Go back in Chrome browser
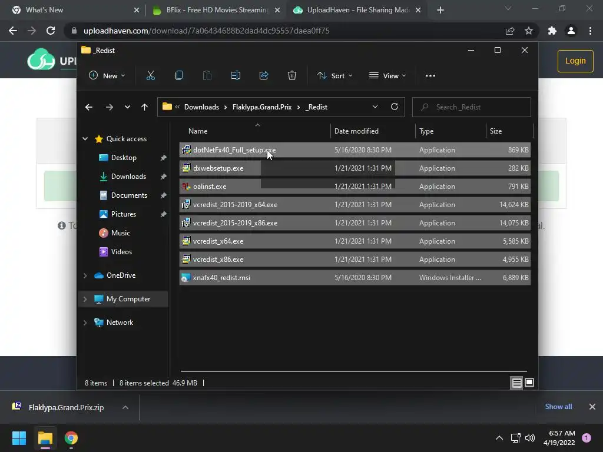This screenshot has height=452, width=603. click(13, 31)
